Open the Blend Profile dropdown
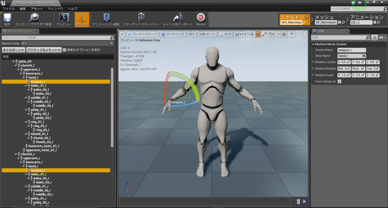 click(x=67, y=43)
